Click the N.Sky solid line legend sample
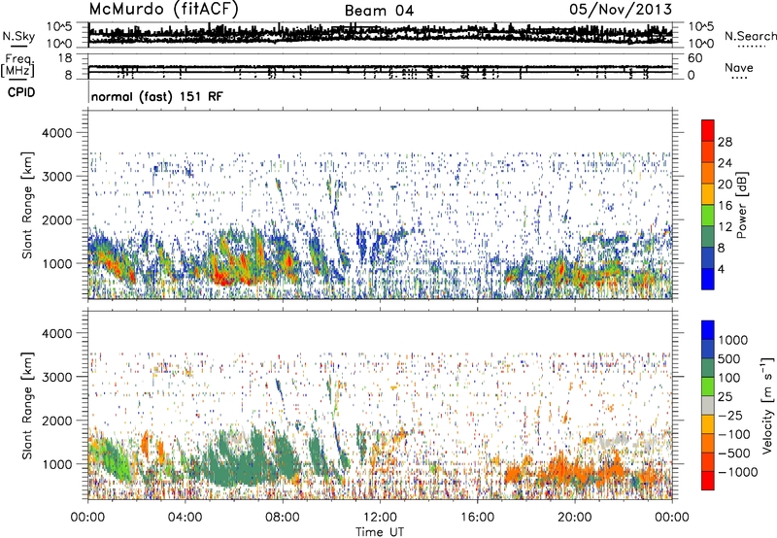The height and width of the screenshot is (538, 777). [18, 47]
